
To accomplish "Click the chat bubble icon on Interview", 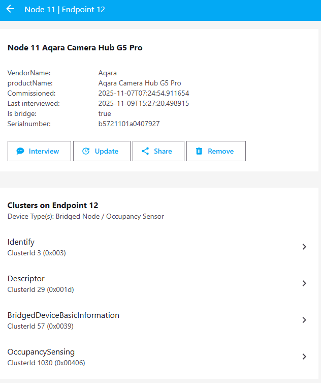I will [x=20, y=151].
